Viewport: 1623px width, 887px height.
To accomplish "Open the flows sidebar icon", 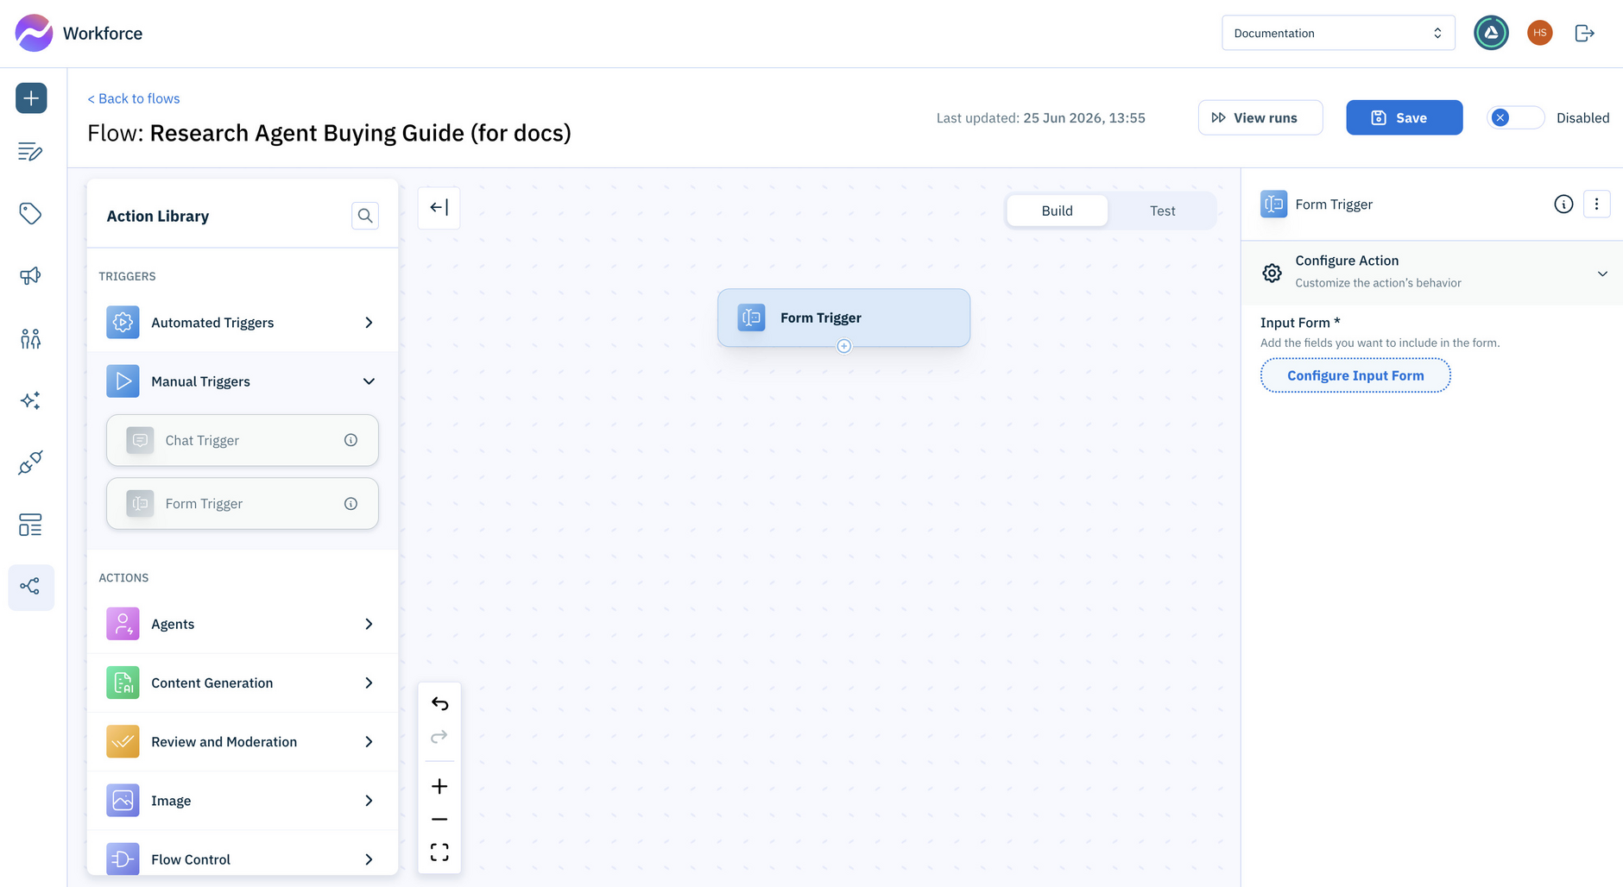I will (x=31, y=587).
